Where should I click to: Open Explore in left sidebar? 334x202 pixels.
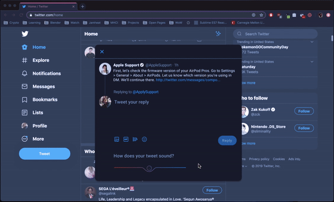[x=36, y=60]
